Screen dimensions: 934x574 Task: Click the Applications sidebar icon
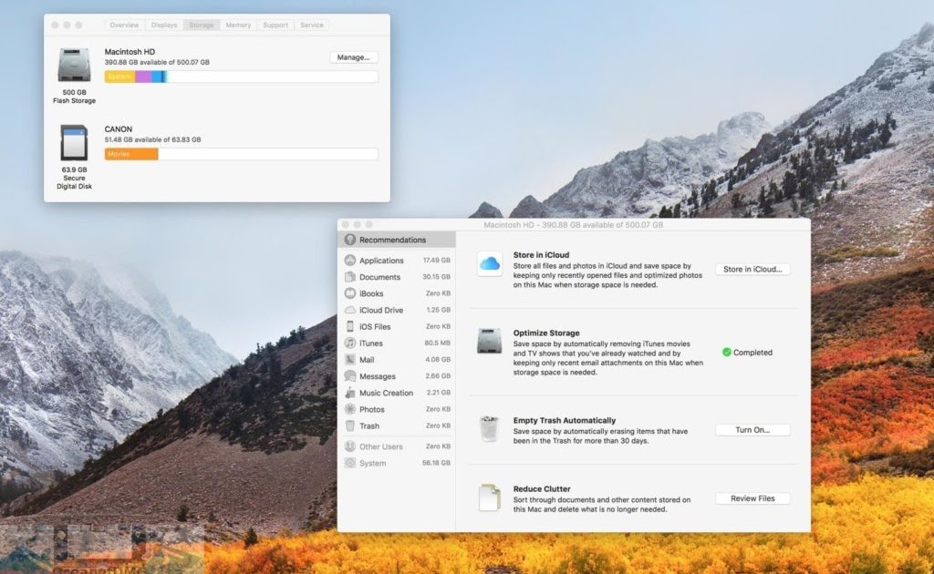(x=350, y=260)
